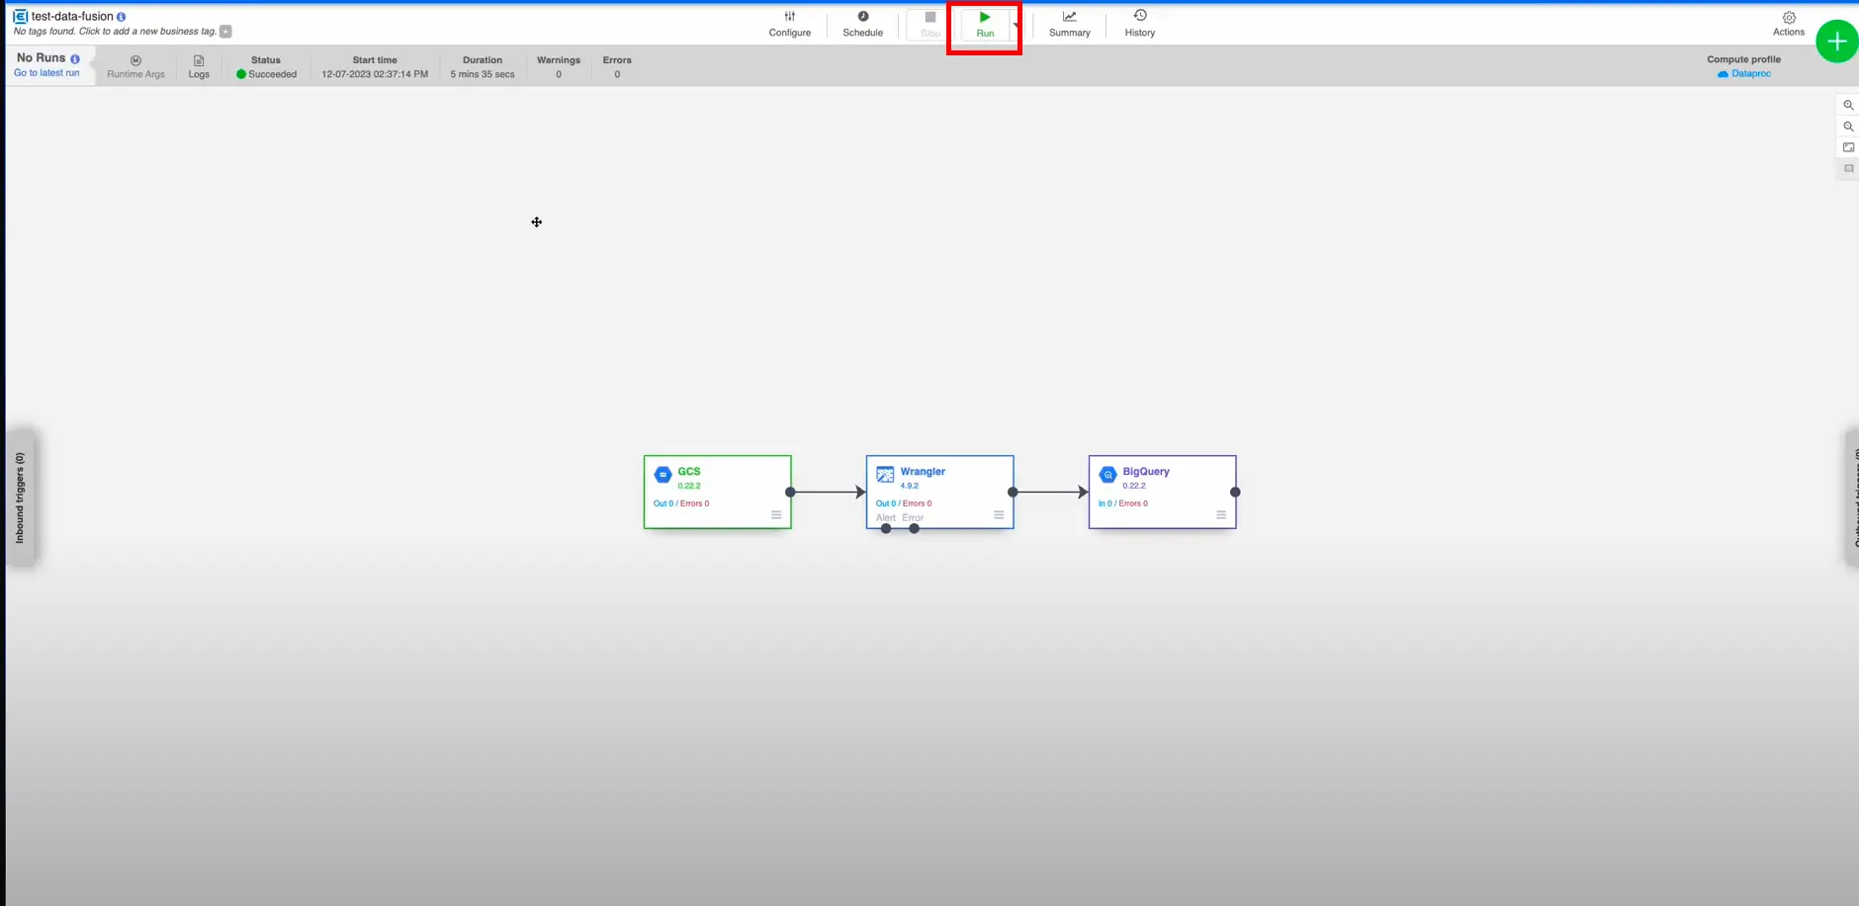Click the Run pipeline play icon
Image resolution: width=1859 pixels, height=906 pixels.
coord(984,17)
